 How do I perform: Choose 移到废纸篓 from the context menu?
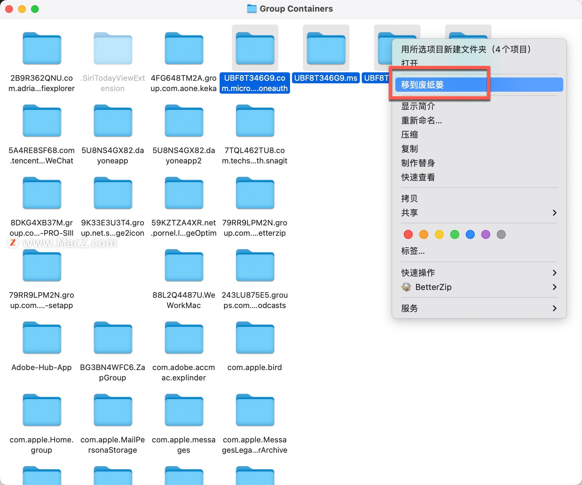pos(479,85)
